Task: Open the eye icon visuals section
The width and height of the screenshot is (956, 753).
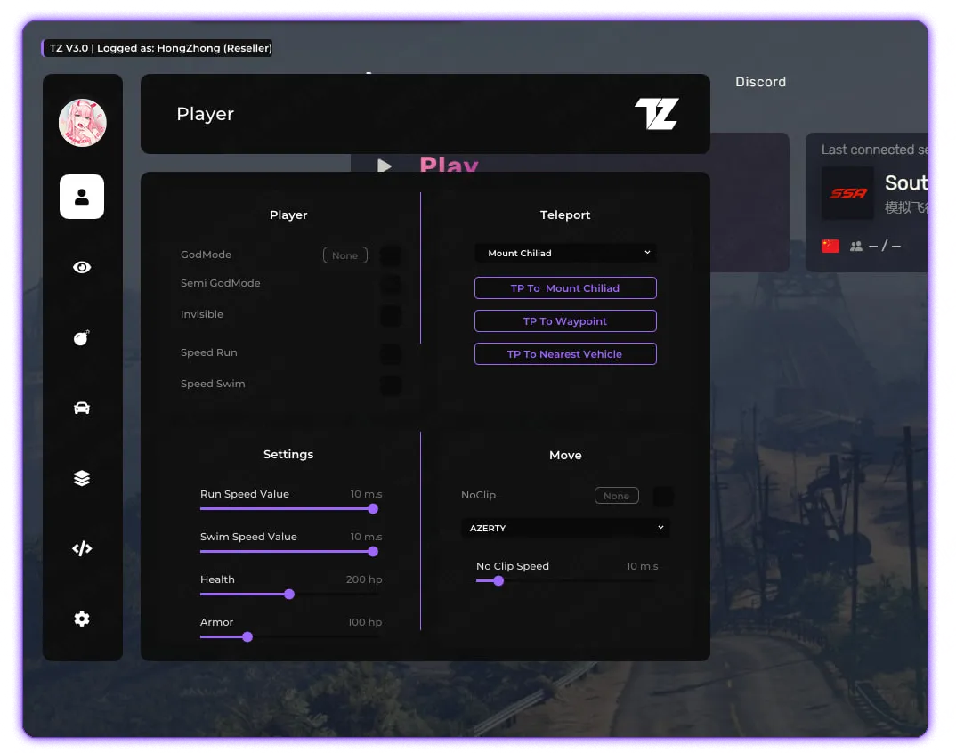Action: [82, 267]
